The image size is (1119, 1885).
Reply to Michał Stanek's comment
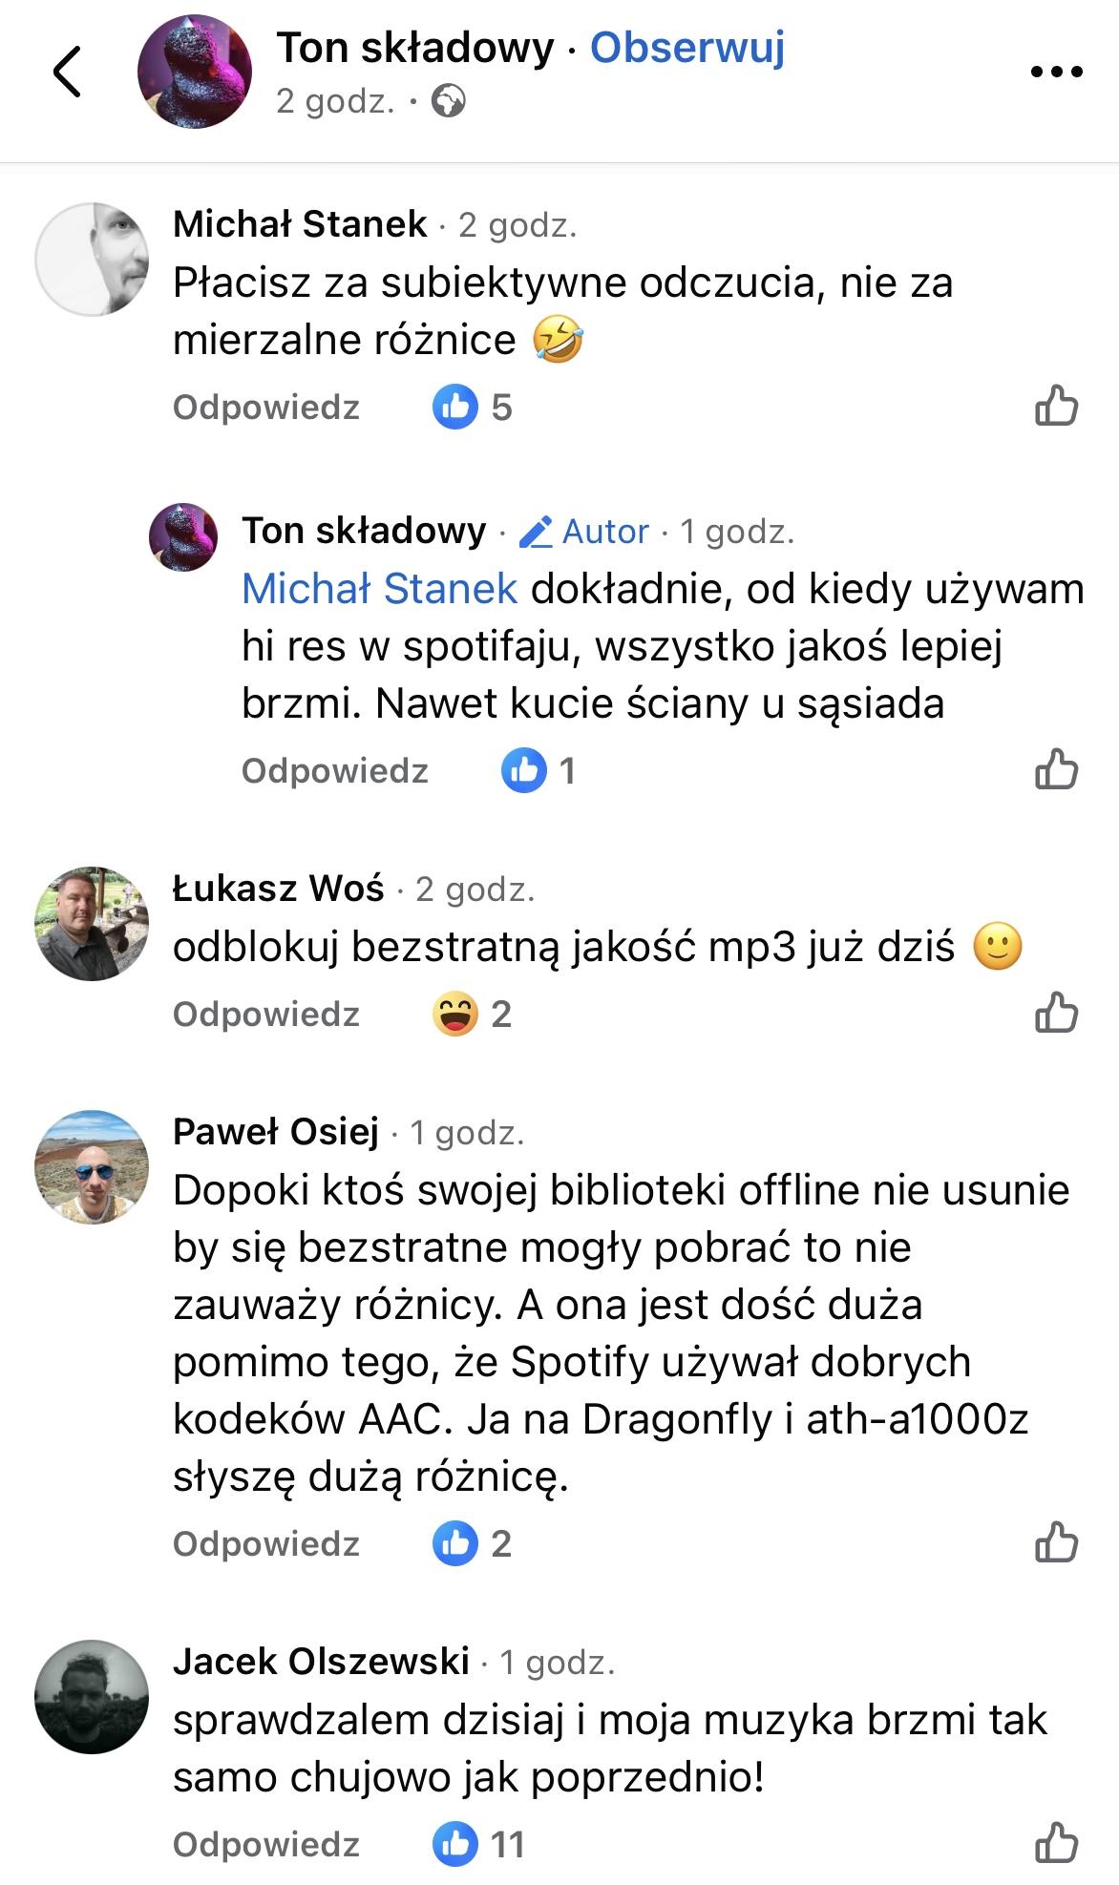click(266, 408)
